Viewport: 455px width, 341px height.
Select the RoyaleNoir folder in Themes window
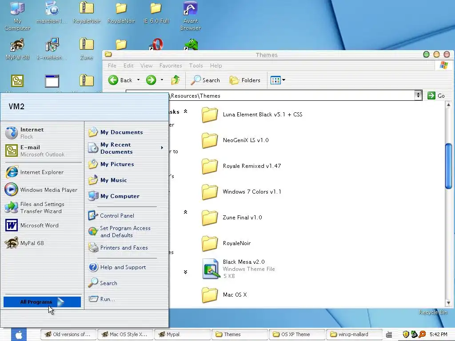(x=226, y=243)
